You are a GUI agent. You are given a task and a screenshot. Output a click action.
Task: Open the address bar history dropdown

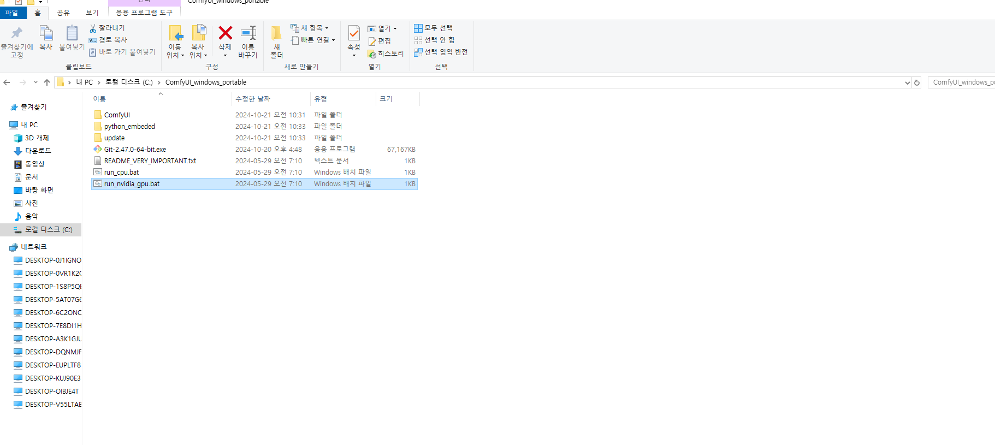point(908,82)
